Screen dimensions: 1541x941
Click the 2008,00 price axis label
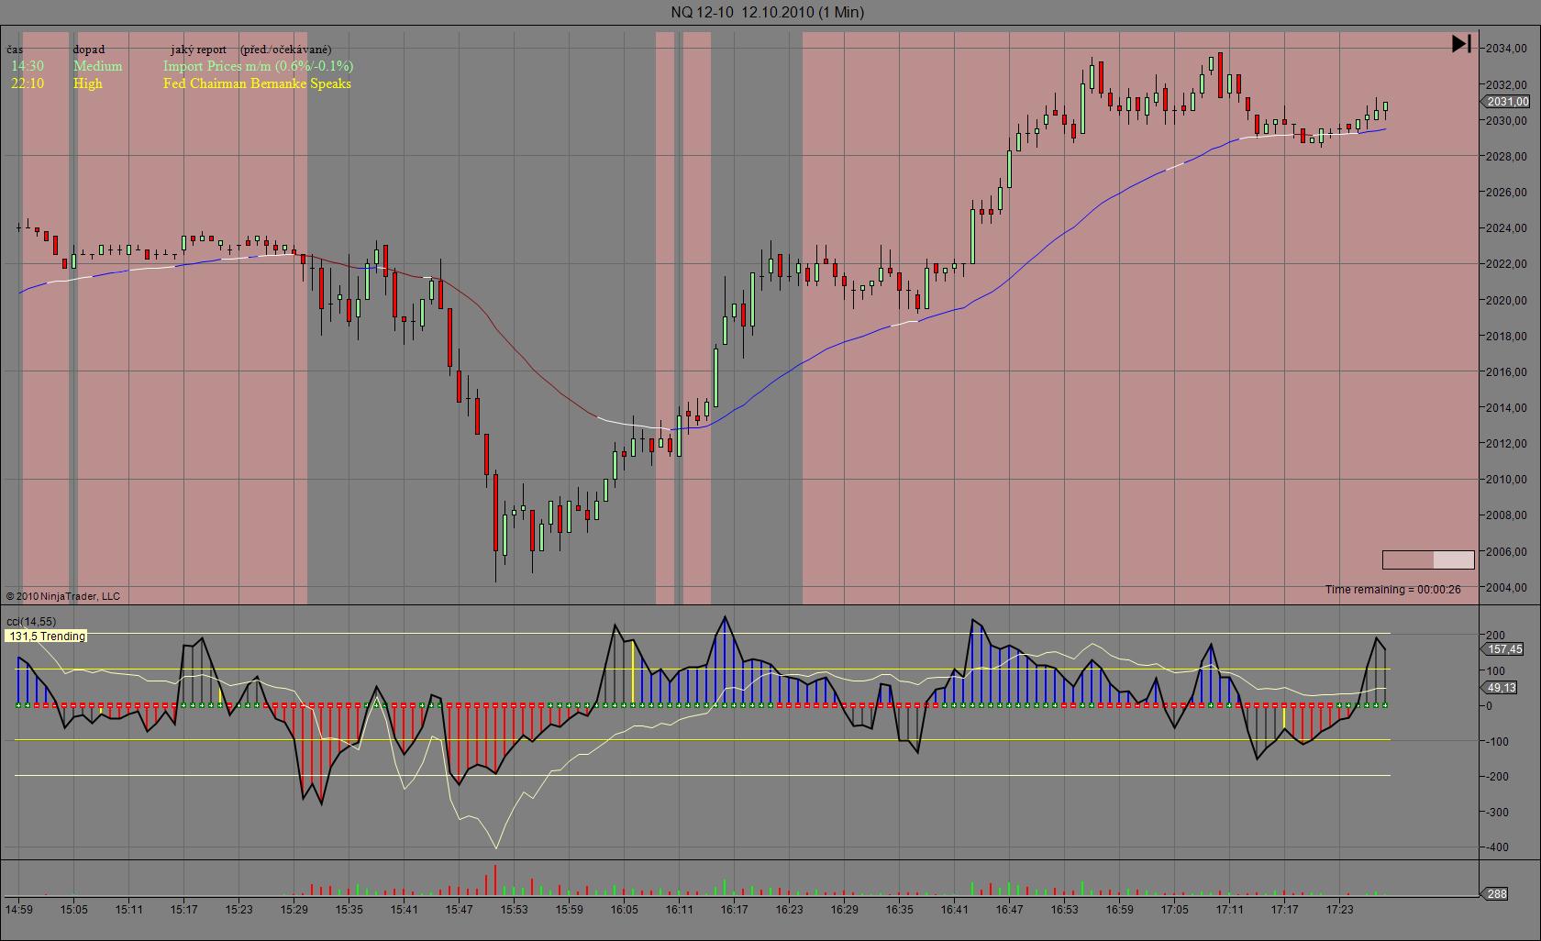coord(1507,515)
